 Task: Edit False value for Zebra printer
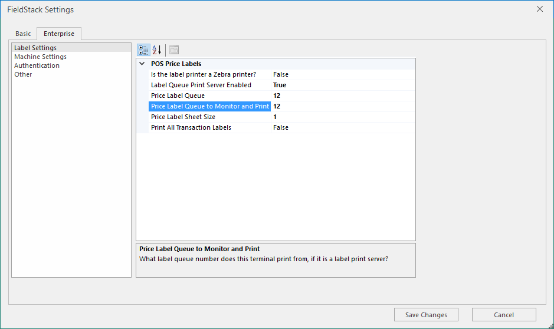(x=343, y=74)
